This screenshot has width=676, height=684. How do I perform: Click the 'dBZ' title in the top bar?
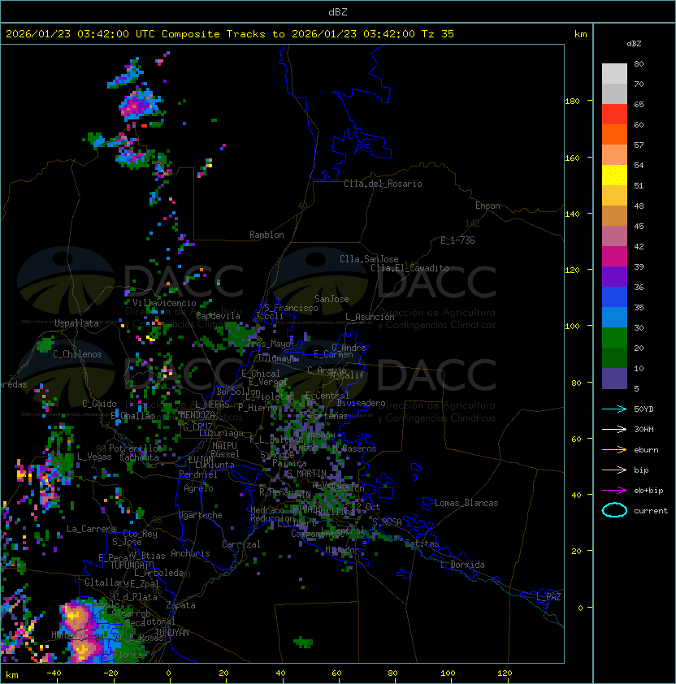(x=338, y=12)
